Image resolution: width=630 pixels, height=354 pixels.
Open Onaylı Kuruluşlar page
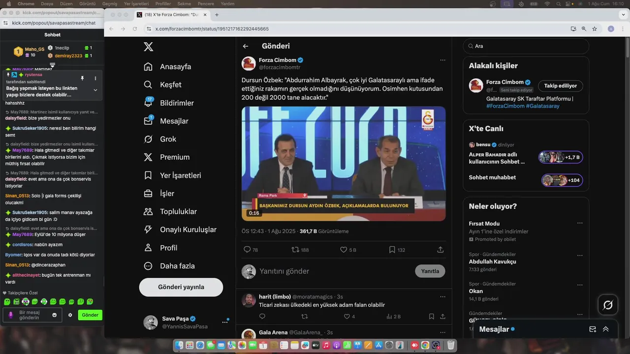pos(180,230)
